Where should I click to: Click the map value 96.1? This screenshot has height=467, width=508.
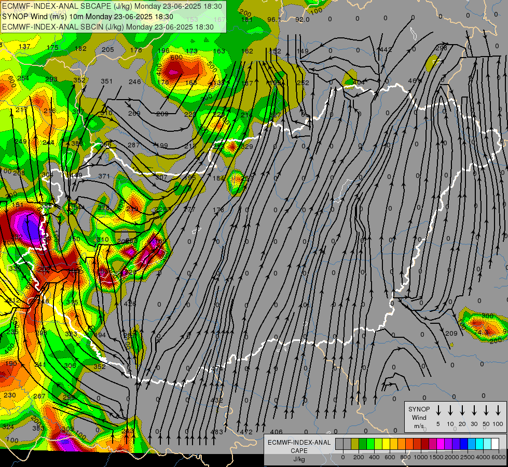[274, 20]
